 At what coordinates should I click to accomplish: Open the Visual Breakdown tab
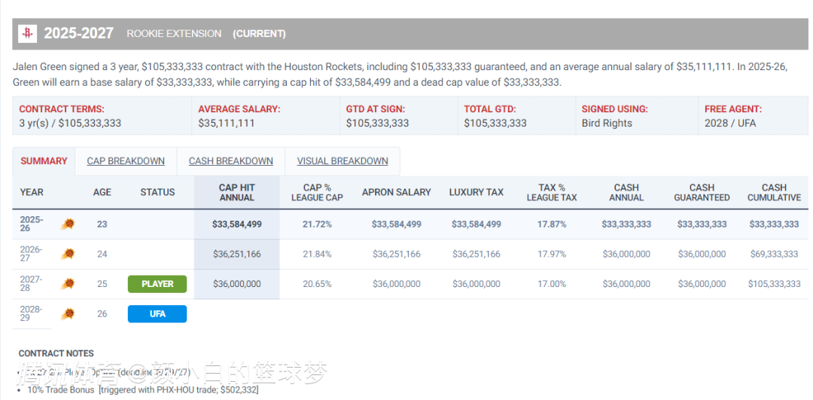point(343,161)
